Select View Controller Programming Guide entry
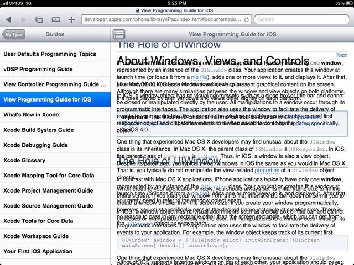Screen dimensions: 354x265 coord(55,84)
